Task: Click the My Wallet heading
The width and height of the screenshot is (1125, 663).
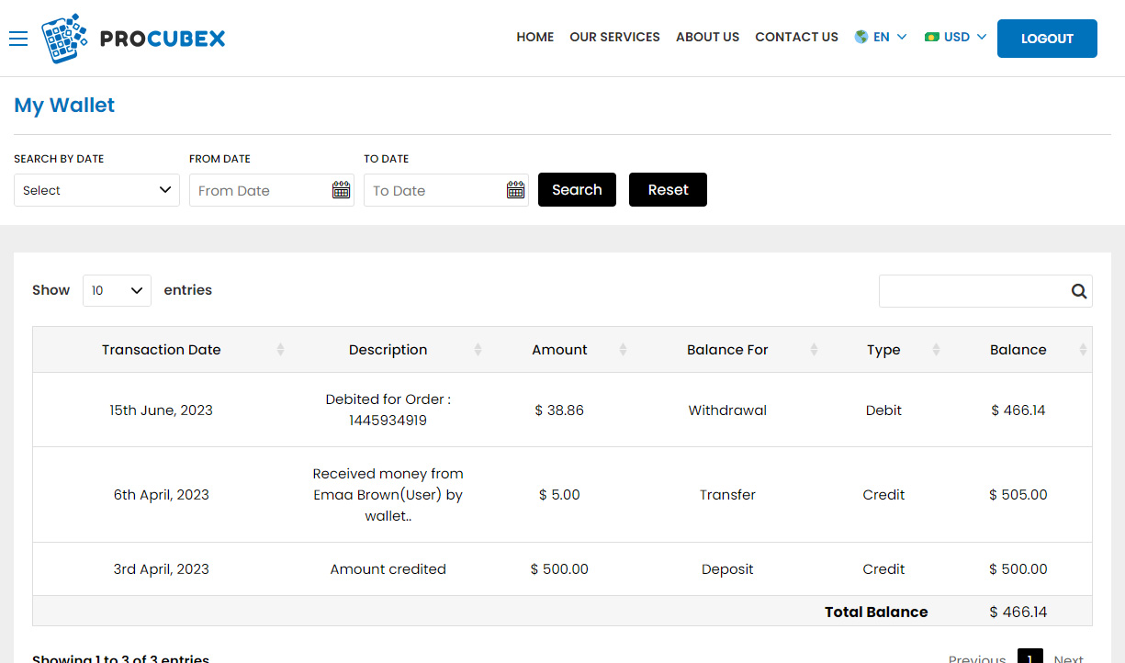Action: point(64,105)
